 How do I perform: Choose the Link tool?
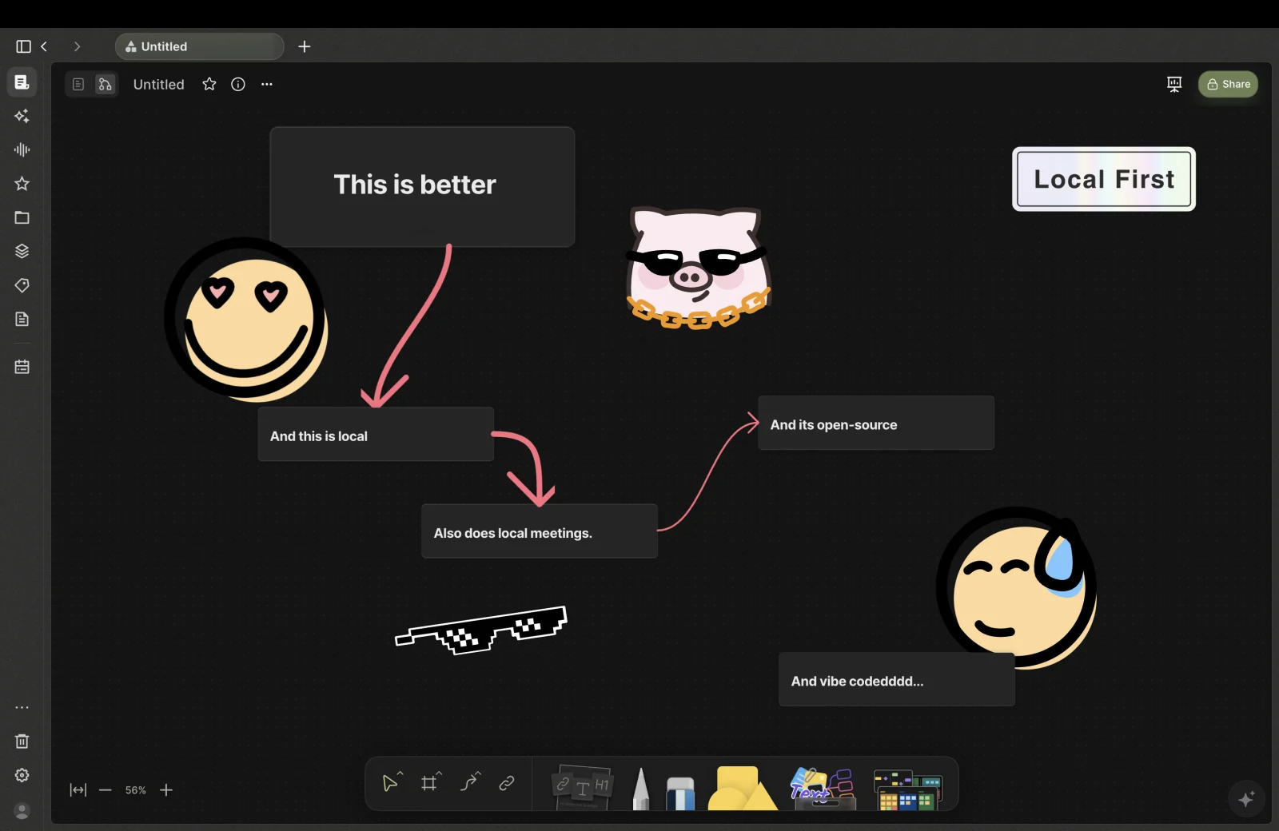pos(507,783)
